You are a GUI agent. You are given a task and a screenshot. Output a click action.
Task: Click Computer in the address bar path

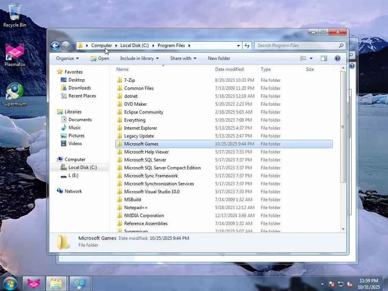[x=102, y=45]
